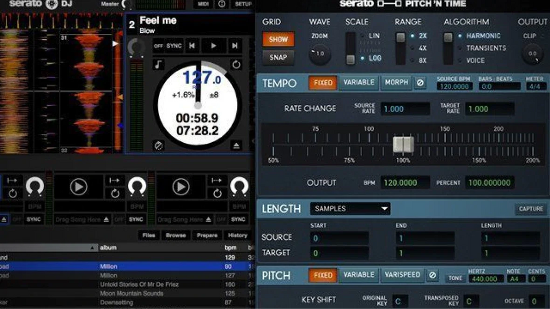This screenshot has height=309, width=550.
Task: Toggle the grid SNAP button
Action: click(278, 57)
